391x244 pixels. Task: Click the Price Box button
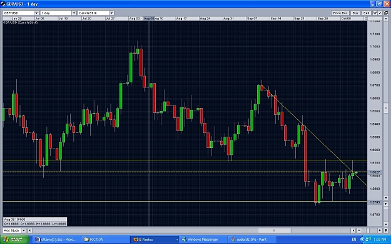340,13
